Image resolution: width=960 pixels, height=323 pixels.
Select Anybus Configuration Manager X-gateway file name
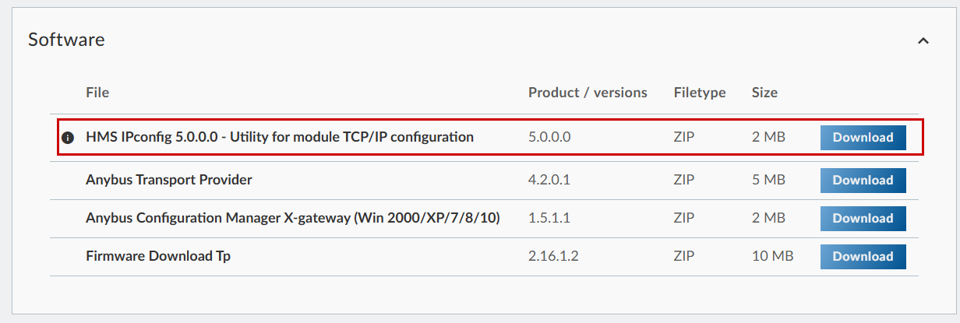[292, 218]
